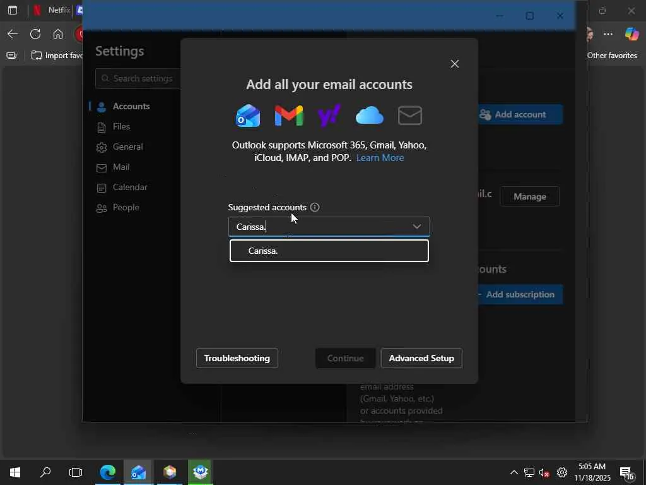Click the Manage account button
This screenshot has height=485, width=646.
530,196
